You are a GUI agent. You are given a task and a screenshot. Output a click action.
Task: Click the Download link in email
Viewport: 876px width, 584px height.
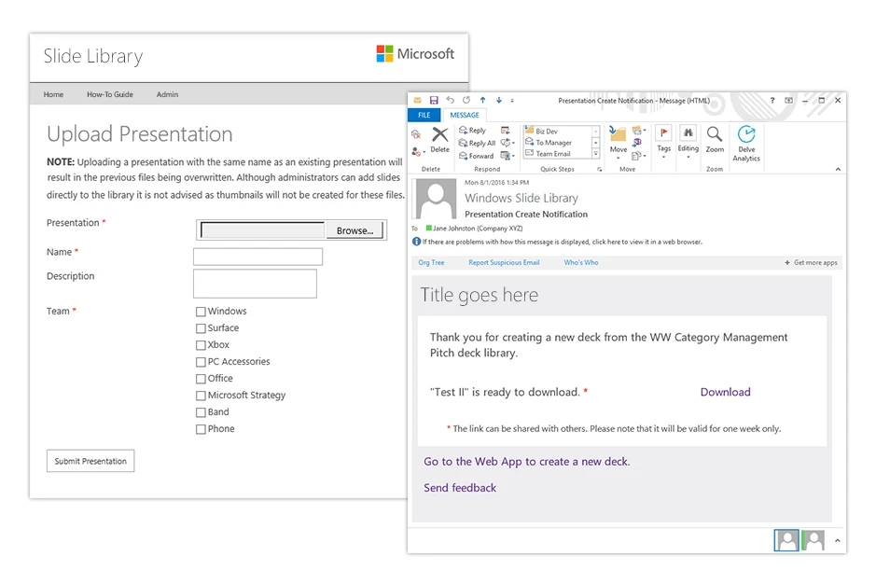pyautogui.click(x=725, y=392)
